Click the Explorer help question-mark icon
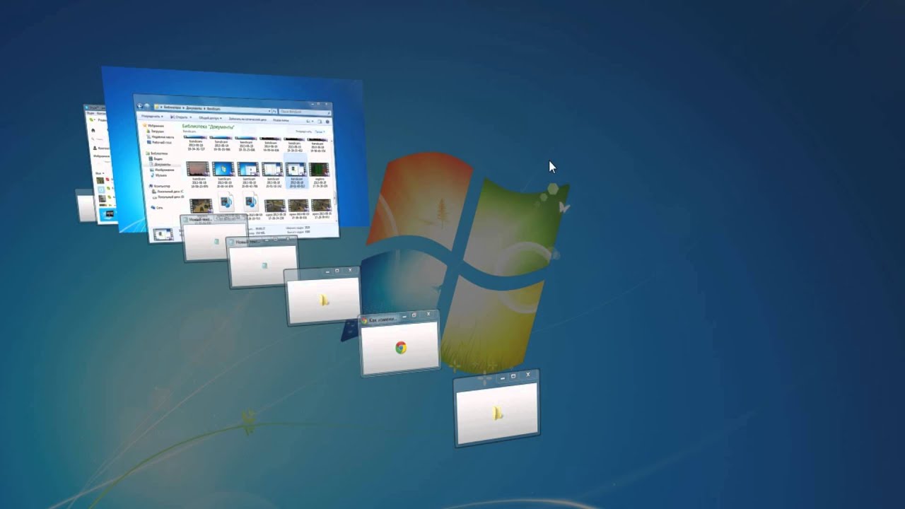This screenshot has width=905, height=509. click(x=327, y=122)
